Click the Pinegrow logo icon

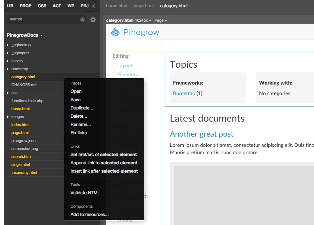115,32
